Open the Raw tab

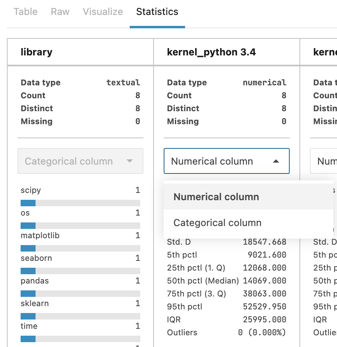point(60,12)
